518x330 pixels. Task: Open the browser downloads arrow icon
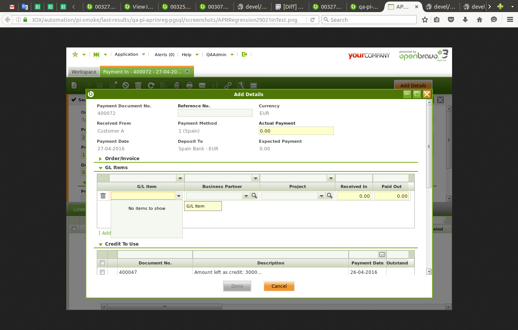tap(465, 20)
